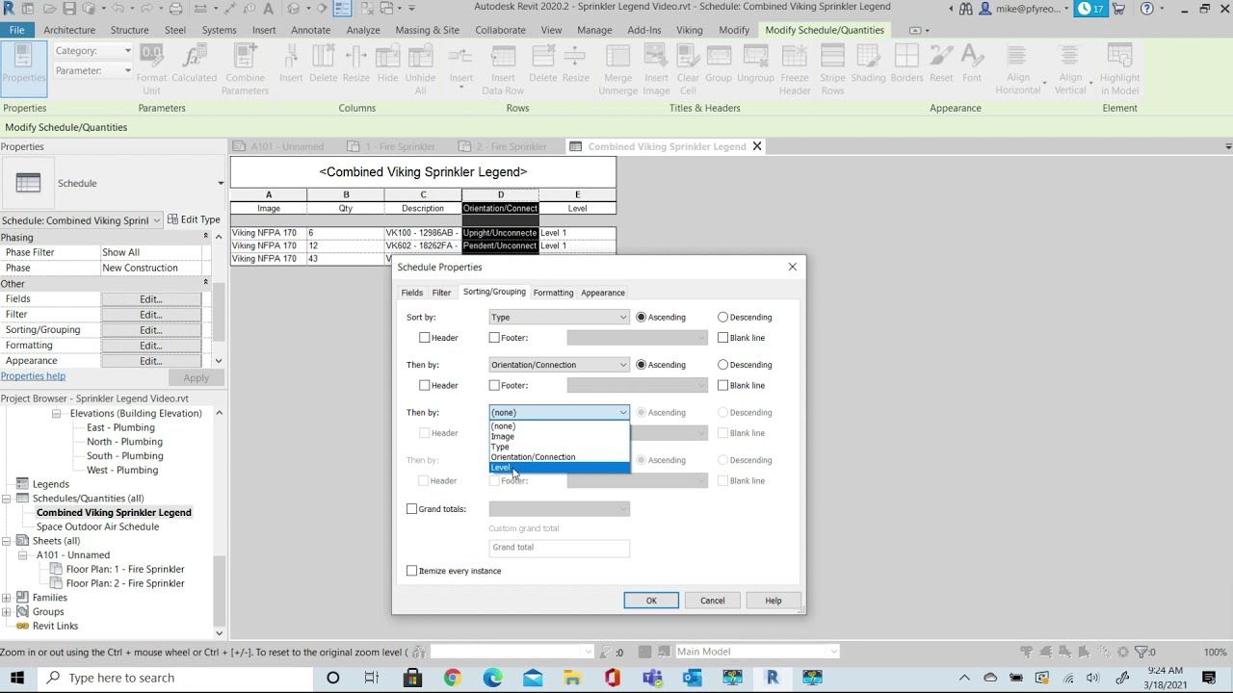The image size is (1233, 693).
Task: Click the Insert Image ribbon icon
Action: pyautogui.click(x=656, y=57)
